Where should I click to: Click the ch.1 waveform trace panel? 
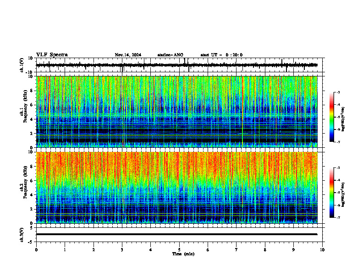[x=180, y=65]
